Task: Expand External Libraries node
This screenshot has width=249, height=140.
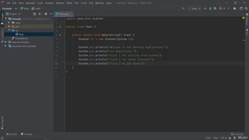Action: [5, 42]
